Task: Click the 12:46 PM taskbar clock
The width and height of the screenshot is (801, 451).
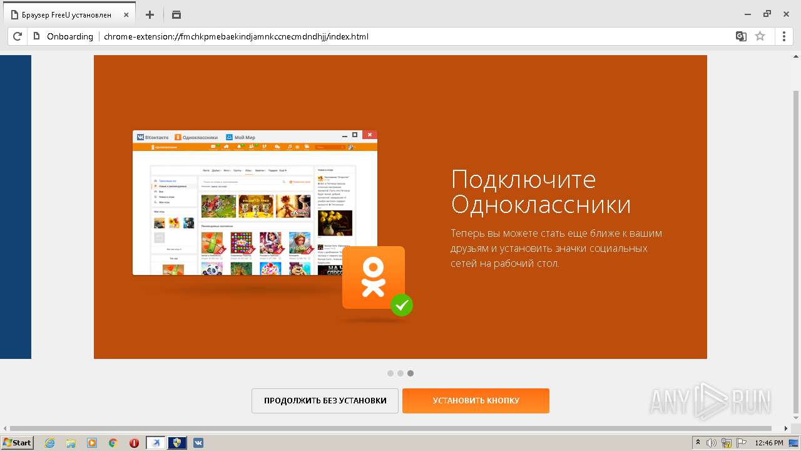Action: [x=769, y=443]
